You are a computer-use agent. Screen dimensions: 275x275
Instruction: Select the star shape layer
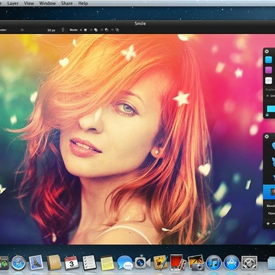point(273,177)
